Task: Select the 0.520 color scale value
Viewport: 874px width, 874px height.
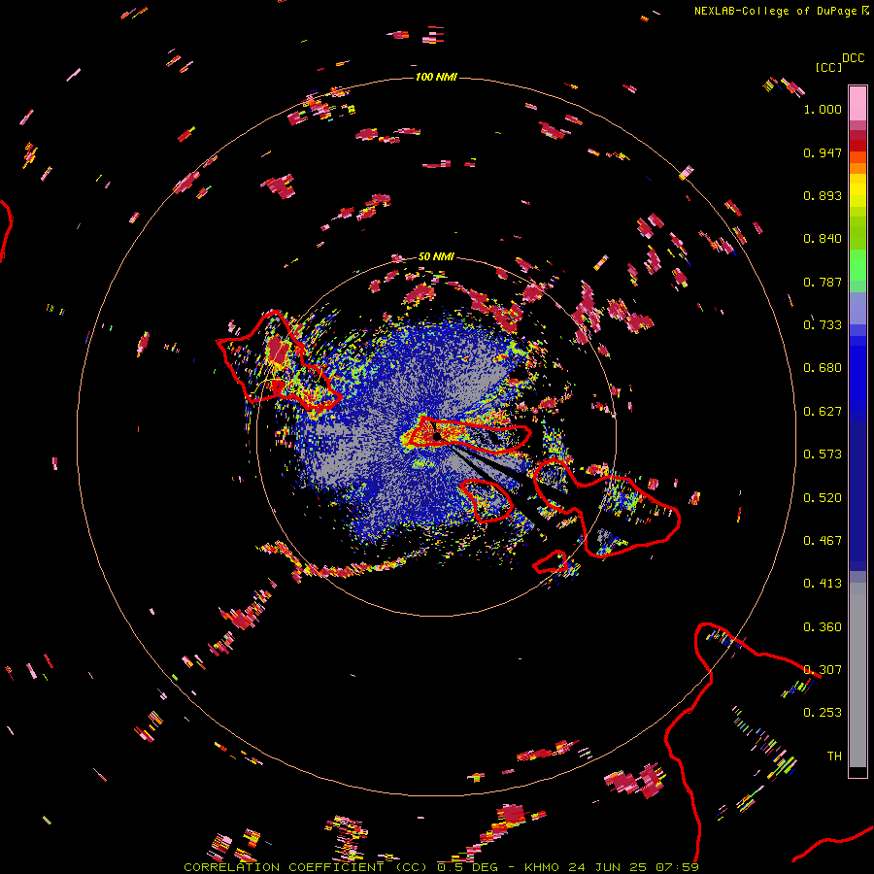Action: [x=823, y=498]
